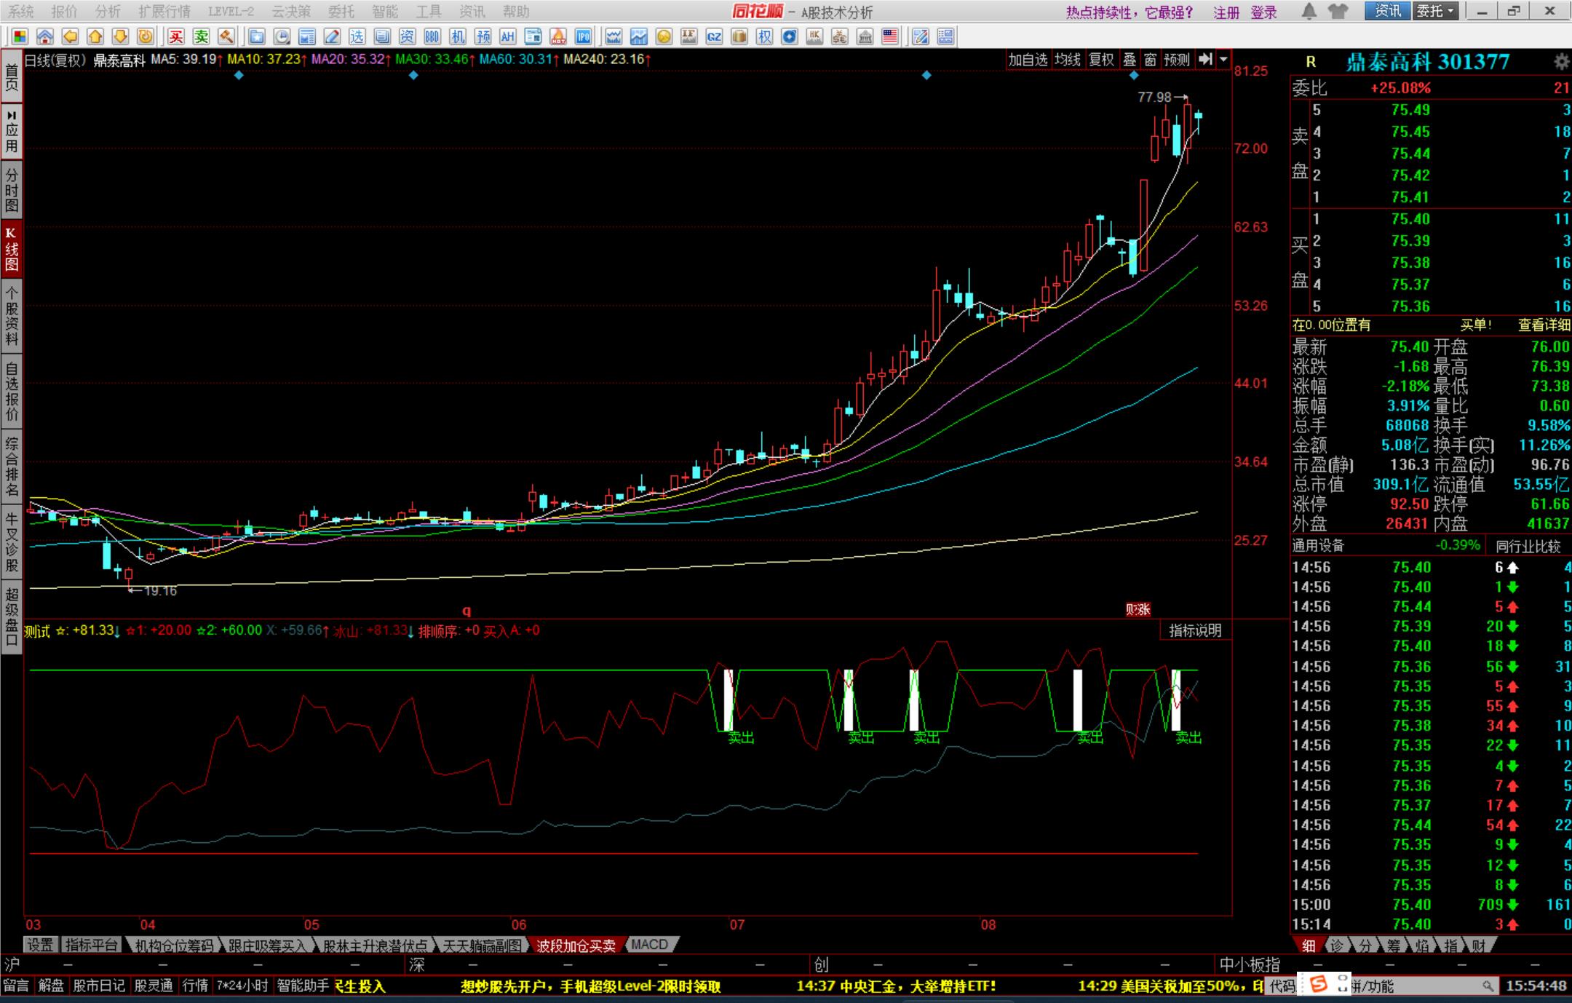Viewport: 1572px width, 1003px height.
Task: Click the red 买 (buy) toolbar icon
Action: pyautogui.click(x=176, y=36)
